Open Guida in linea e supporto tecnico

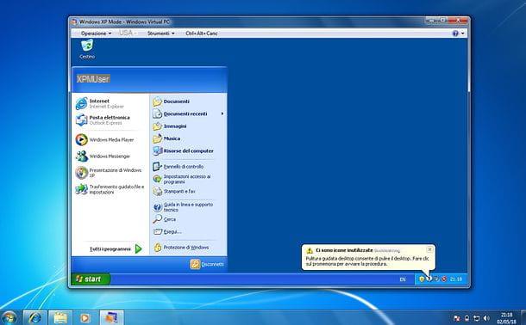click(x=183, y=207)
